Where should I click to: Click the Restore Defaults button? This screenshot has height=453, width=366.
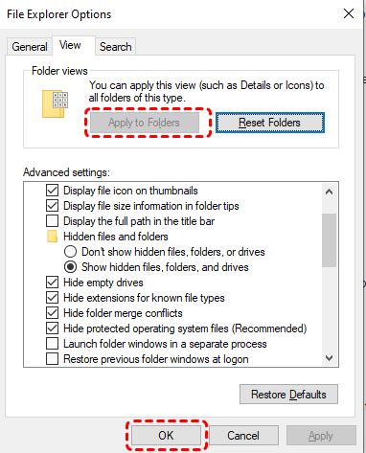click(x=288, y=395)
